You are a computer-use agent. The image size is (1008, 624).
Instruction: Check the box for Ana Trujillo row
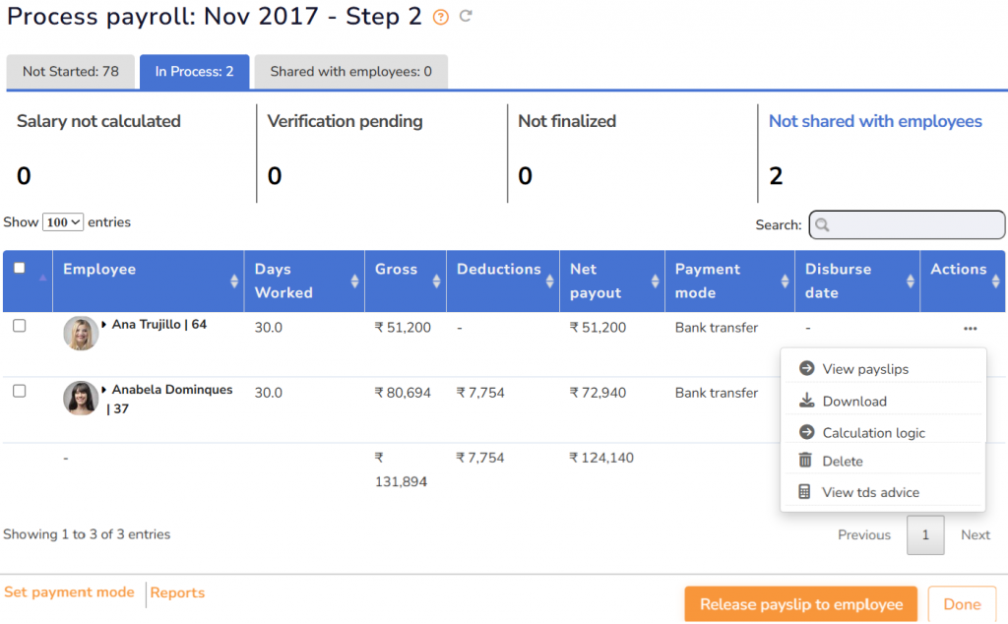[x=20, y=327]
